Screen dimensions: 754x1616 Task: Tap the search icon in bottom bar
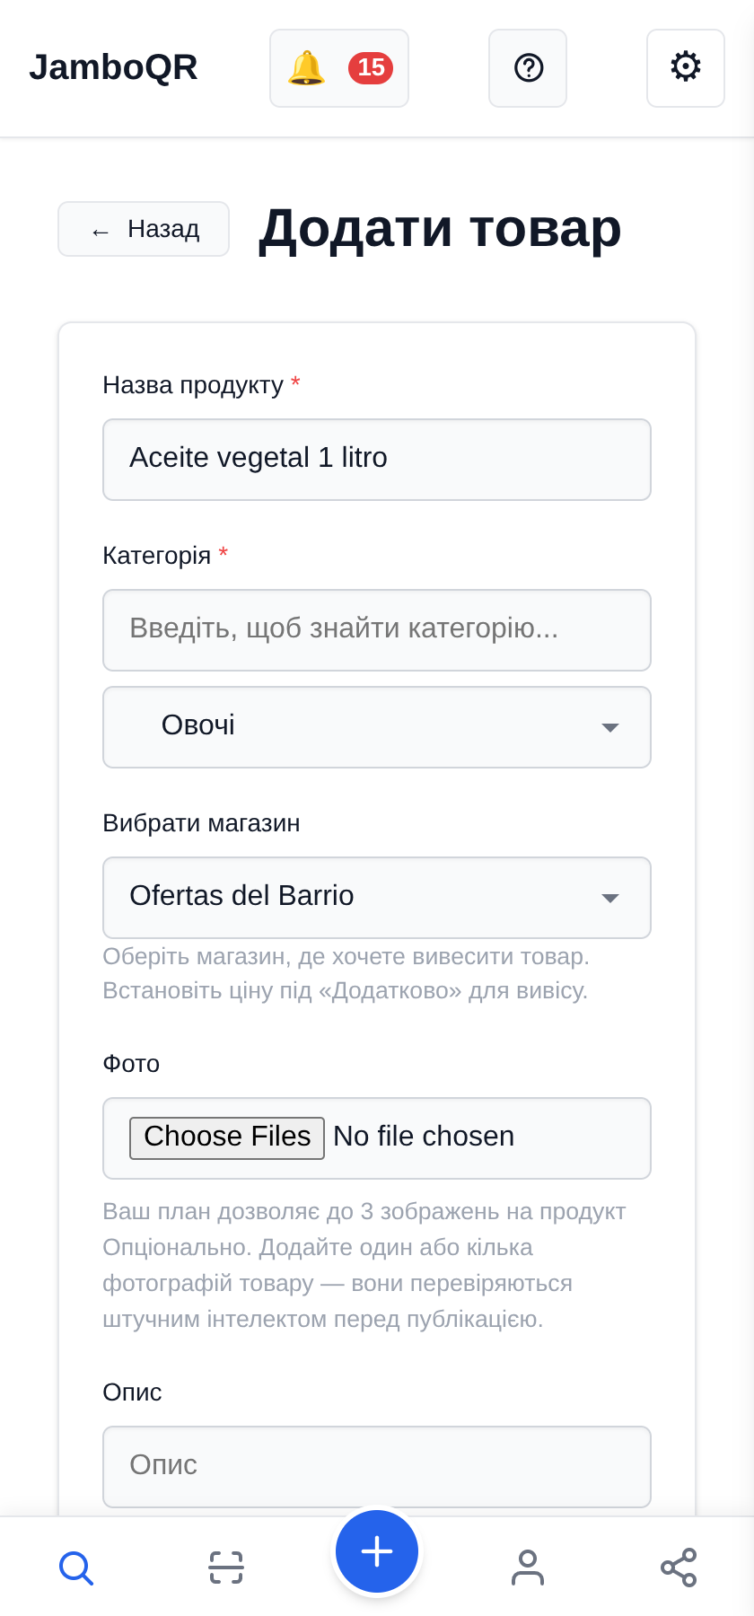(x=76, y=1568)
